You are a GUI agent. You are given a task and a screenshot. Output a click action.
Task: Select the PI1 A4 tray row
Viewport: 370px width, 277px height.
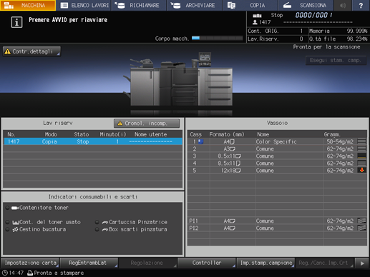tap(277, 221)
